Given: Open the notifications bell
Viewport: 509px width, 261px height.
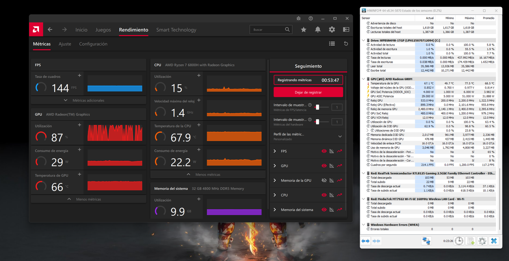Looking at the screenshot, I should pos(317,30).
